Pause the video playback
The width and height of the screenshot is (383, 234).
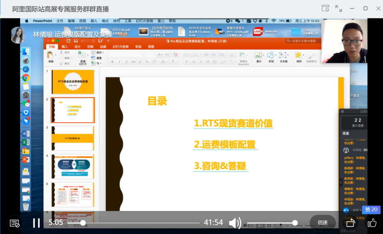(x=37, y=223)
